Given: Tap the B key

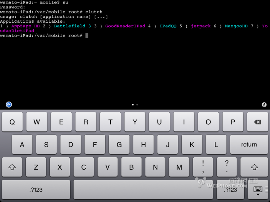Looking at the screenshot, I should coord(132,167).
